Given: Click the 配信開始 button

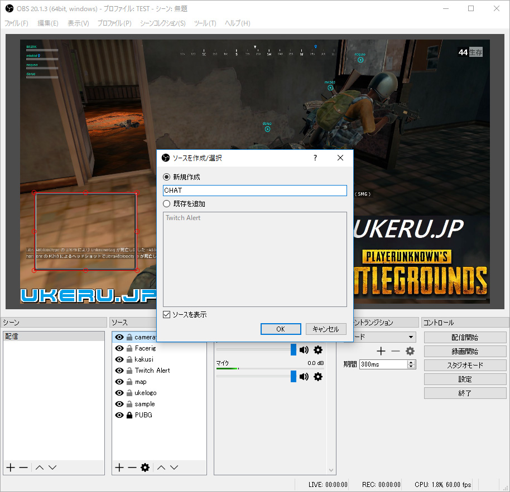Looking at the screenshot, I should pyautogui.click(x=465, y=338).
